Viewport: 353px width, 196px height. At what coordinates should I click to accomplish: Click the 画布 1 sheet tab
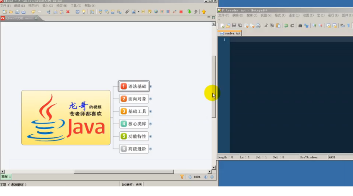[x=6, y=177]
